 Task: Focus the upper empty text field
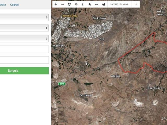[x=24, y=49]
